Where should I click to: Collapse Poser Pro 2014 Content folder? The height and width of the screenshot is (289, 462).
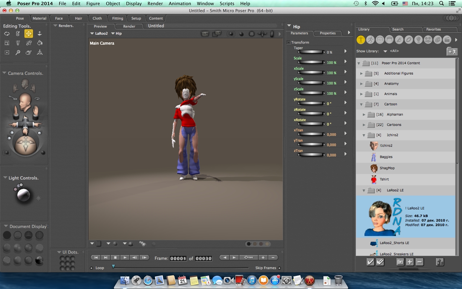(x=359, y=63)
